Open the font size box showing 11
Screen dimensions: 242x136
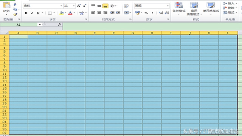pos(70,6)
